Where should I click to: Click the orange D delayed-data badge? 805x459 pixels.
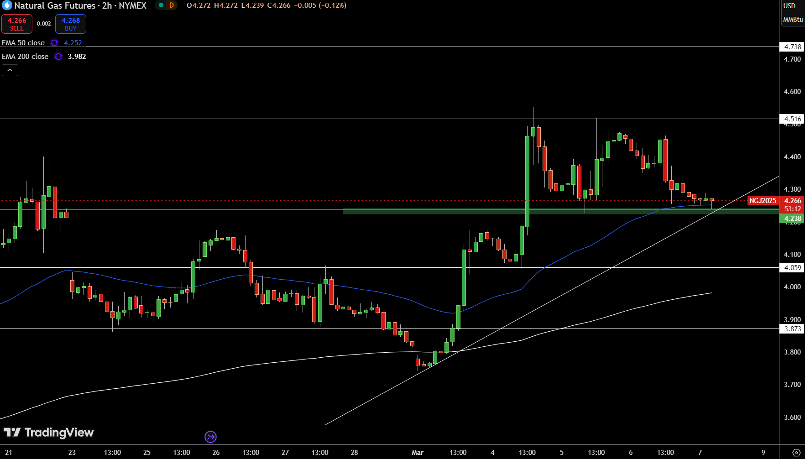pos(172,5)
